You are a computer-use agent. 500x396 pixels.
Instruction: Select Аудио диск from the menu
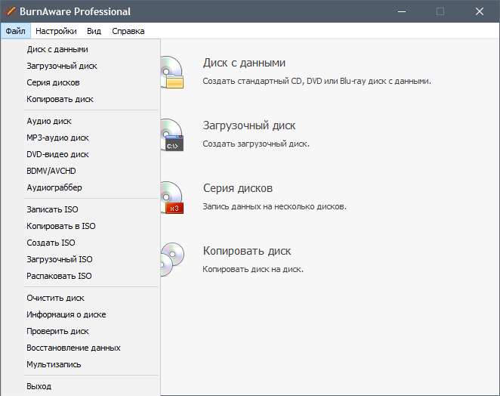coord(49,121)
